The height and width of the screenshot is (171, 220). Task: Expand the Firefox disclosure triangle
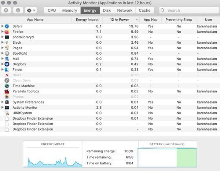click(3, 32)
